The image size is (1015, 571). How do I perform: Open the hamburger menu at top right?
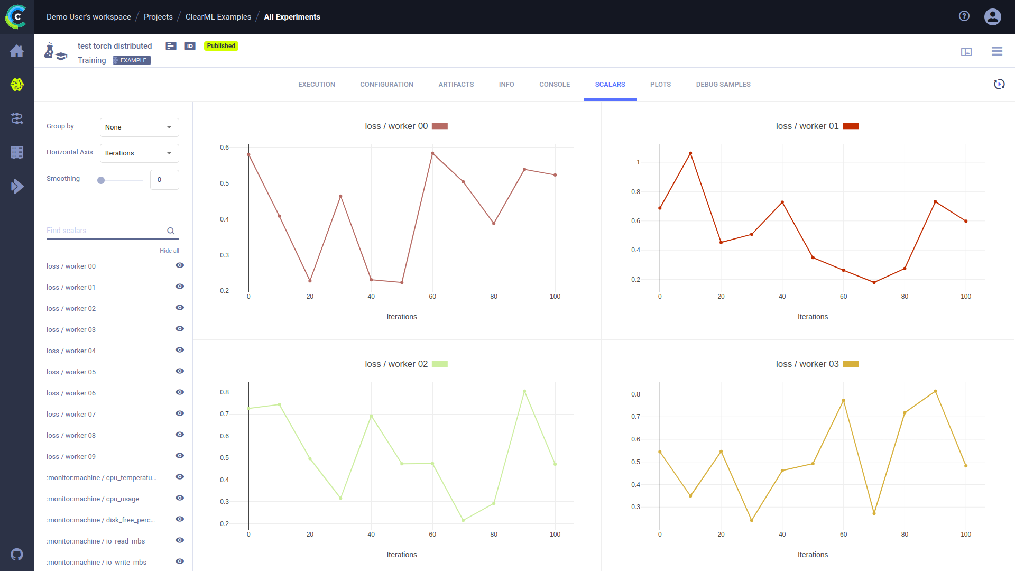[996, 51]
